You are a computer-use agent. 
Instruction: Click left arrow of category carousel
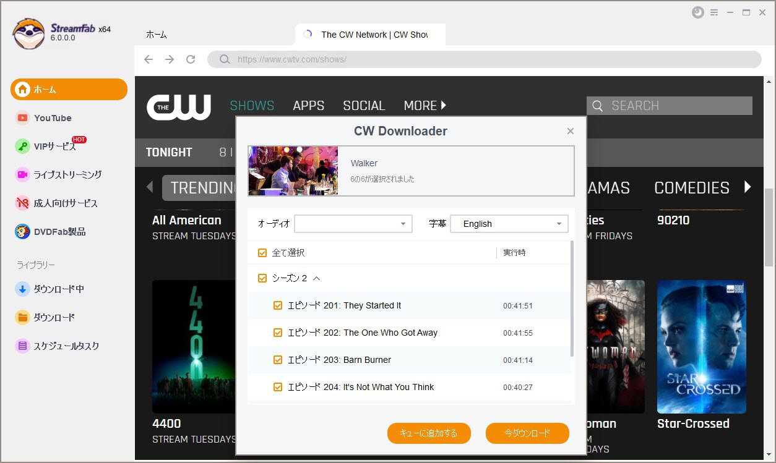pos(149,187)
